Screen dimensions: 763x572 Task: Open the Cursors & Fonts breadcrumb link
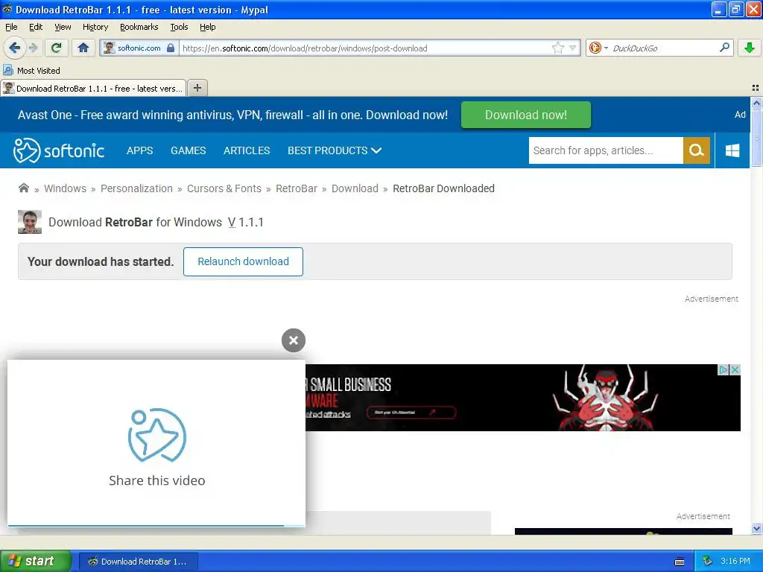[x=224, y=188]
